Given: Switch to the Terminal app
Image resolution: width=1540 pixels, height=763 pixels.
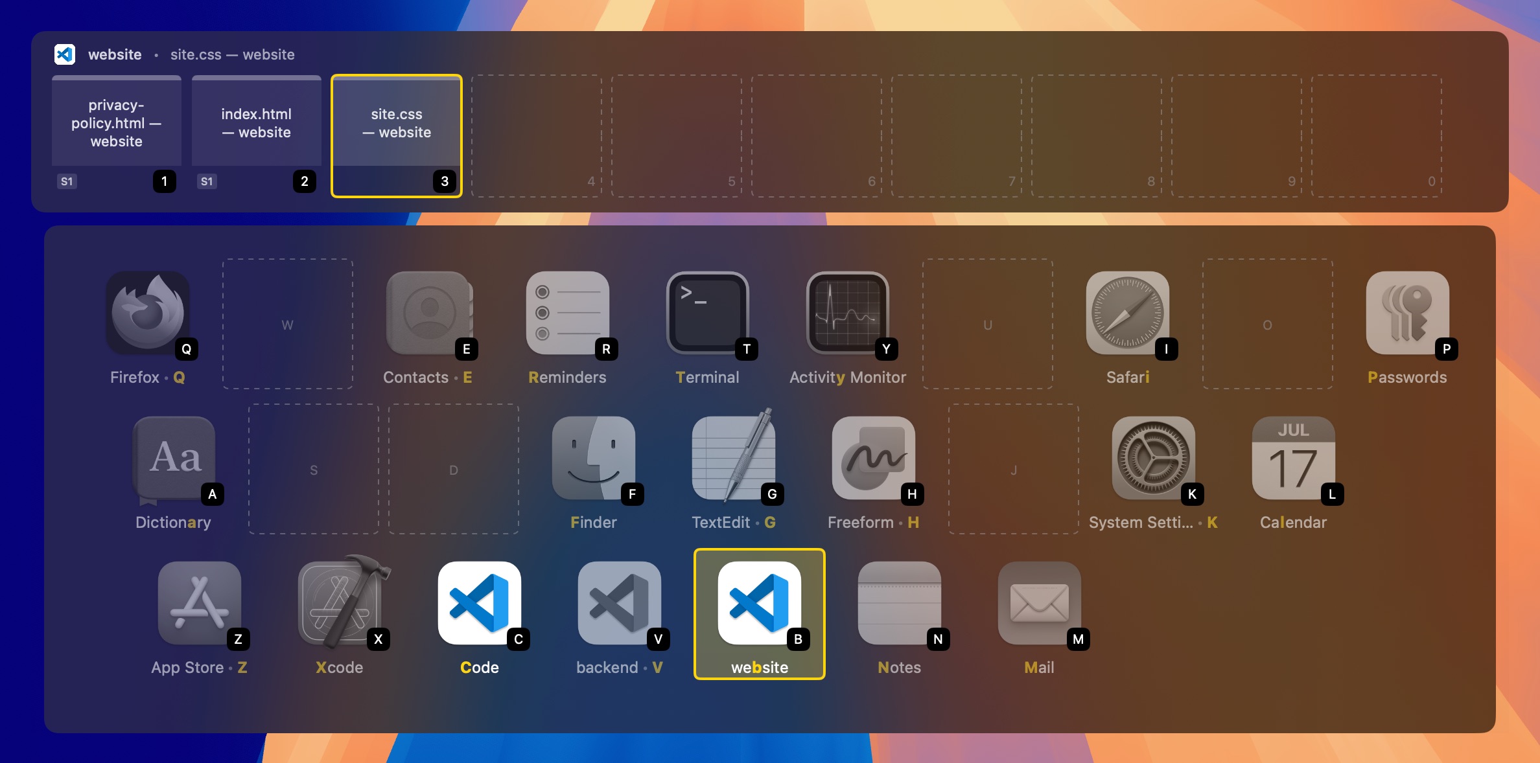Looking at the screenshot, I should [708, 313].
